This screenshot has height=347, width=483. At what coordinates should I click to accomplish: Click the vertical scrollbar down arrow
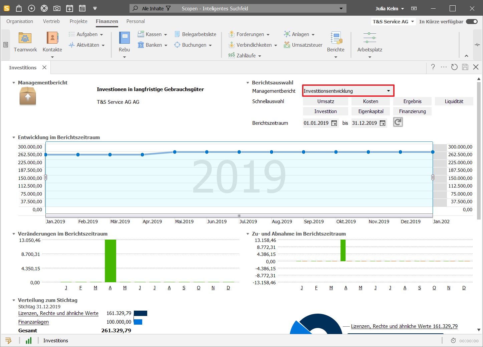pos(479,330)
